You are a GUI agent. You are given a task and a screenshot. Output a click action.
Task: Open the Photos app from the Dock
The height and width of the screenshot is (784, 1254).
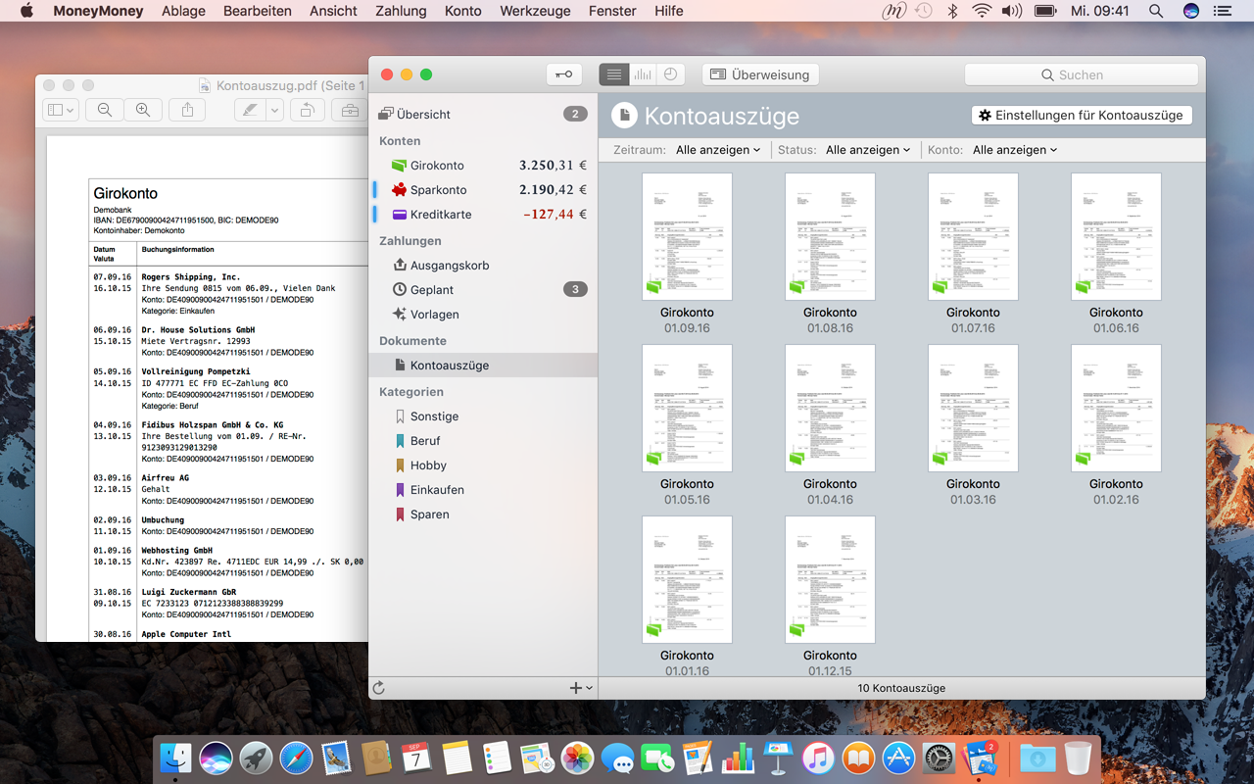[577, 758]
